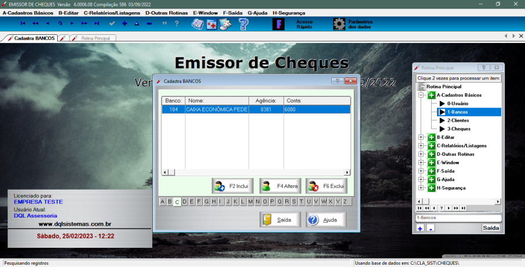This screenshot has height=267, width=525.
Task: Click the bank list horizontal scrollbar
Action: click(x=256, y=172)
